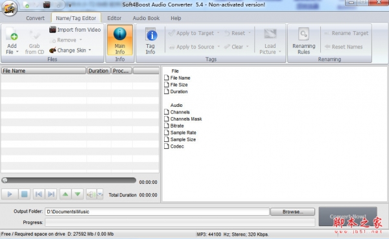Click the Load Picture icon
Viewport: 389px width, 239px height.
[x=270, y=34]
